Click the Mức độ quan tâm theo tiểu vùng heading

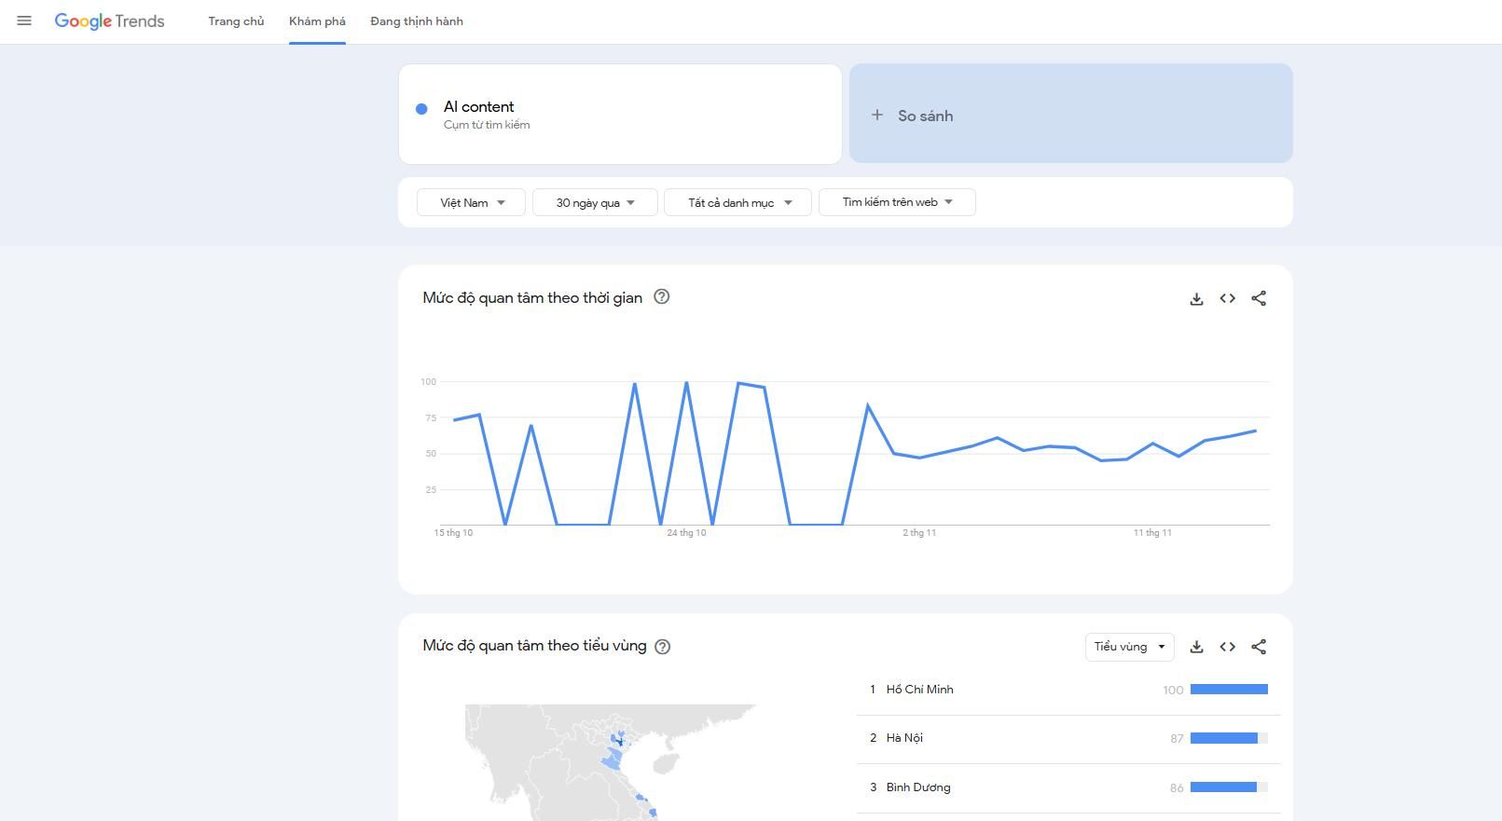[534, 646]
